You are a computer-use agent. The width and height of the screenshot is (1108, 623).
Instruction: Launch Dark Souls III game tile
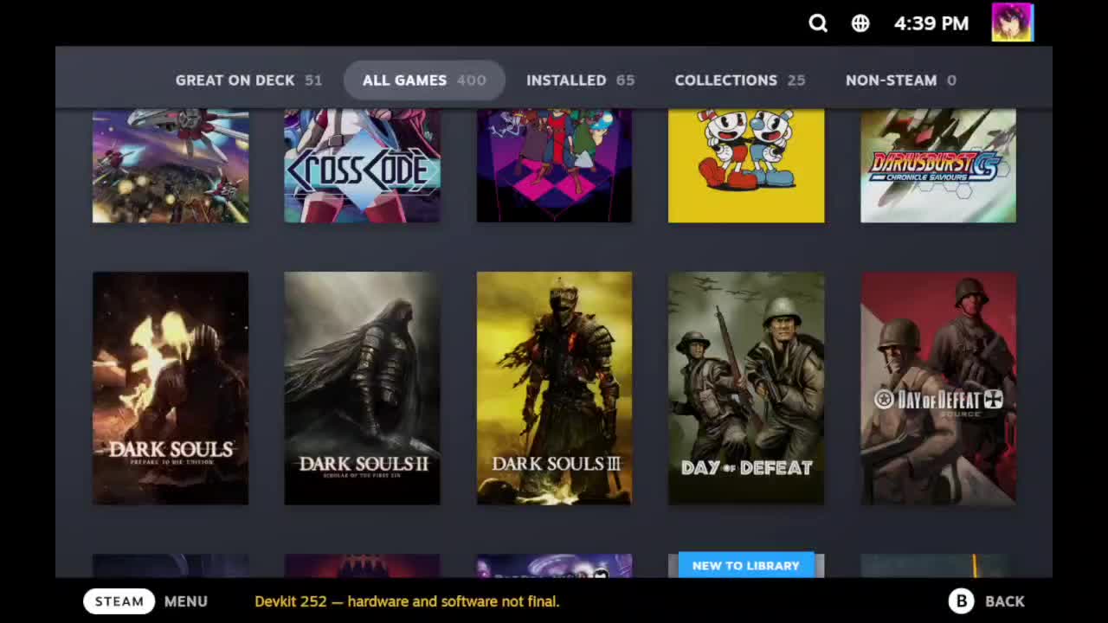(554, 389)
